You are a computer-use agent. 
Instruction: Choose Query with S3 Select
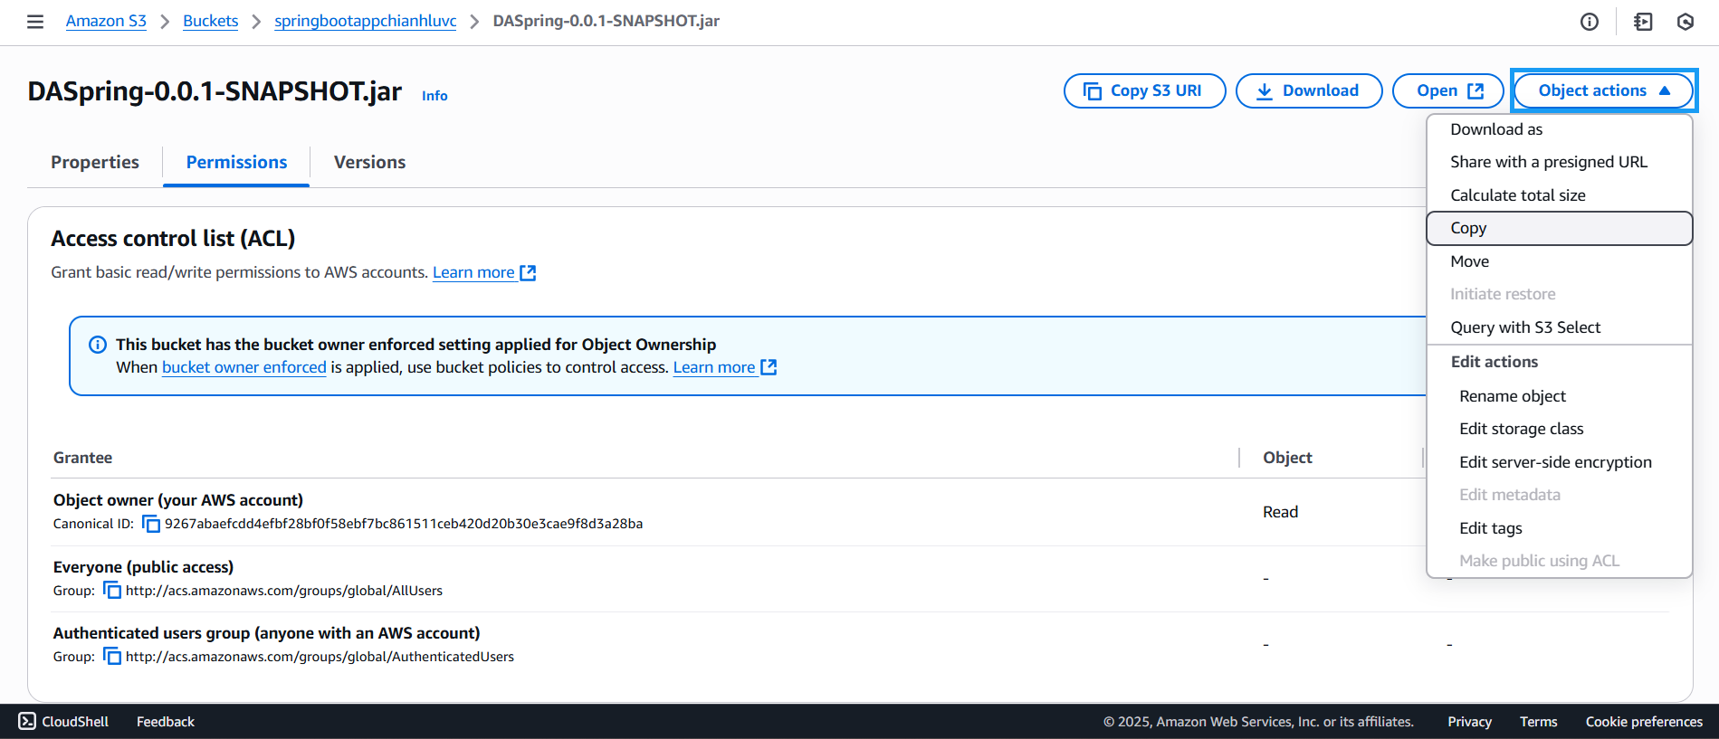[x=1560, y=327]
